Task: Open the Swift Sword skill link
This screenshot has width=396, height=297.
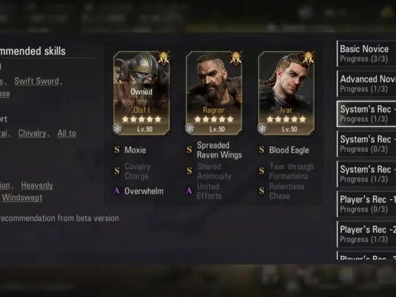Action: click(36, 81)
